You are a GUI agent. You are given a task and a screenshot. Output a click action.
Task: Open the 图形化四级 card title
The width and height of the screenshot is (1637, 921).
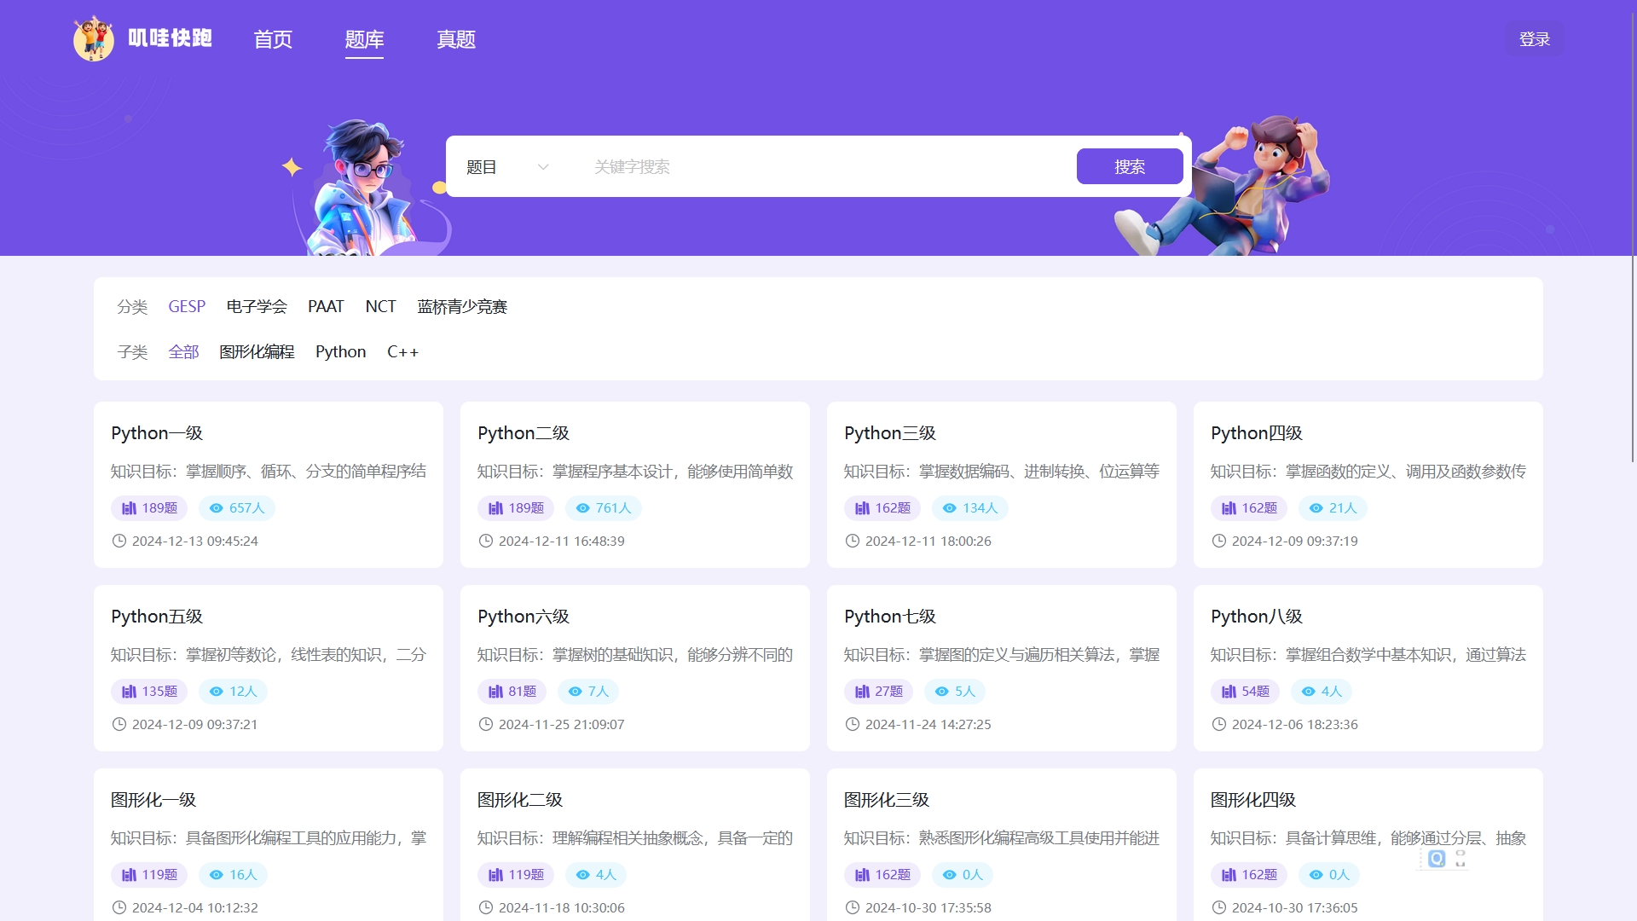(x=1253, y=800)
